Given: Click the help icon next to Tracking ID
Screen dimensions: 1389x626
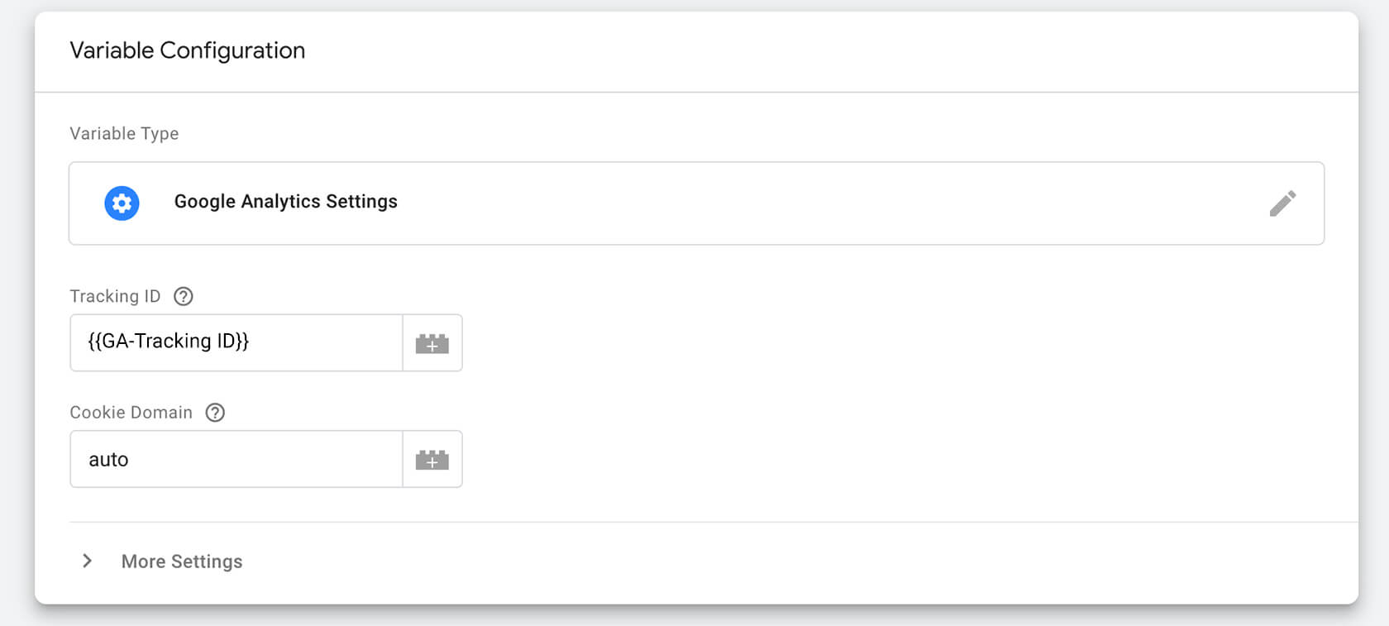Looking at the screenshot, I should click(x=184, y=295).
